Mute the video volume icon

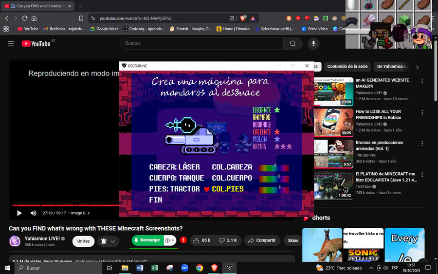click(x=33, y=213)
